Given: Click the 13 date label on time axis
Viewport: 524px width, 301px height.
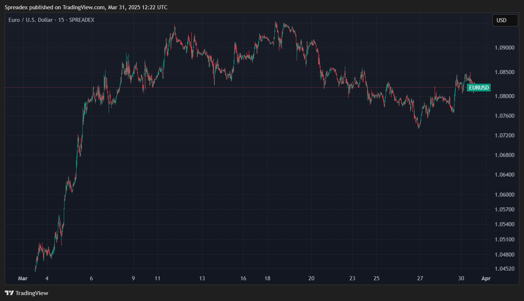Looking at the screenshot, I should tap(202, 278).
